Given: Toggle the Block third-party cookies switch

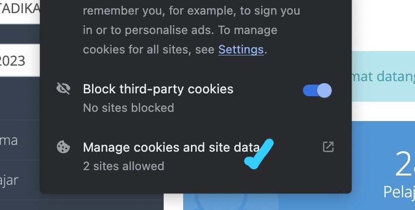Looking at the screenshot, I should 317,90.
